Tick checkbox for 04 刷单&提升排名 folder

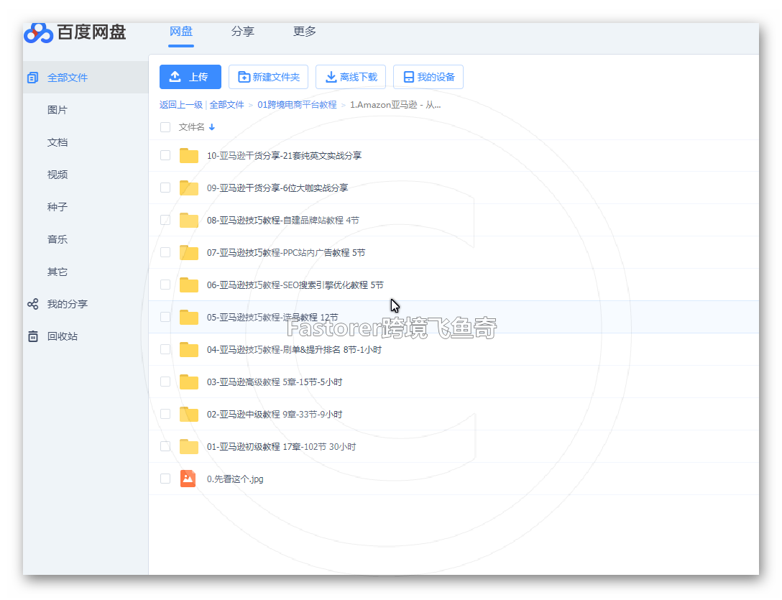[165, 349]
